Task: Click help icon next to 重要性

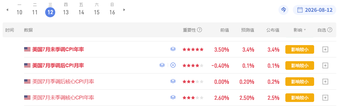Action: click(200, 30)
